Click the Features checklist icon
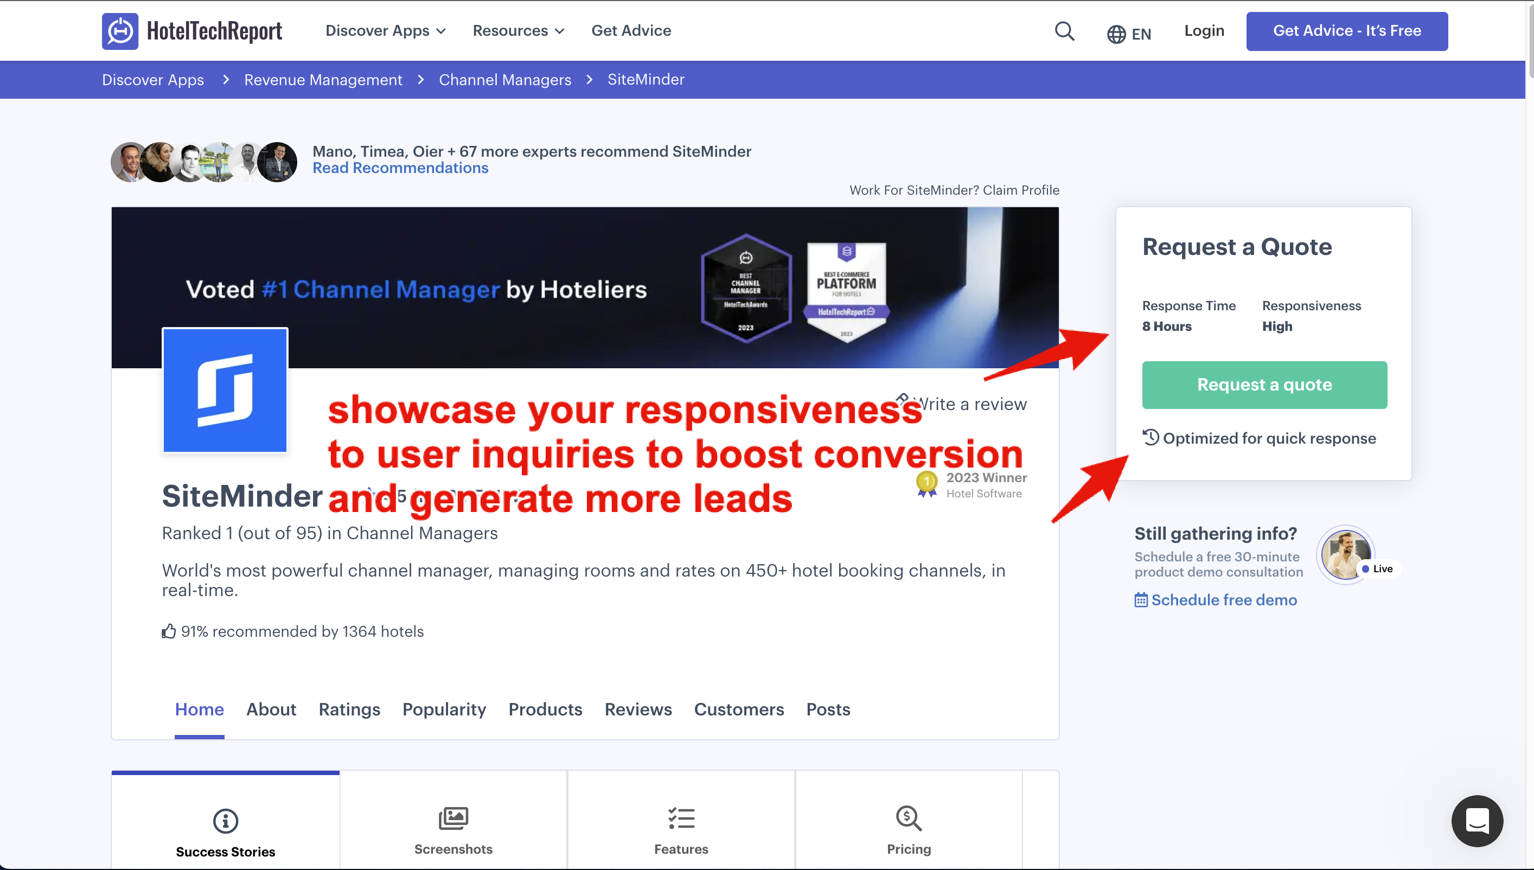 point(681,818)
